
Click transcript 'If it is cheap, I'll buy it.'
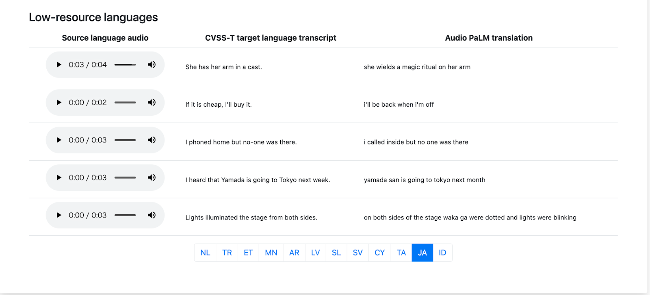coord(219,105)
